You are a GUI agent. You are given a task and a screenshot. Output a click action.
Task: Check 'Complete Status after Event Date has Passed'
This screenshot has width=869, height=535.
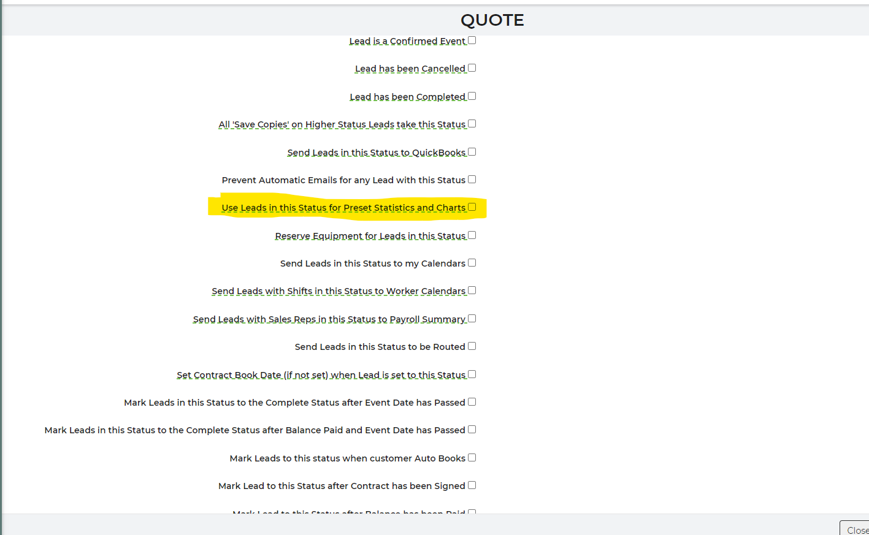[x=472, y=402]
